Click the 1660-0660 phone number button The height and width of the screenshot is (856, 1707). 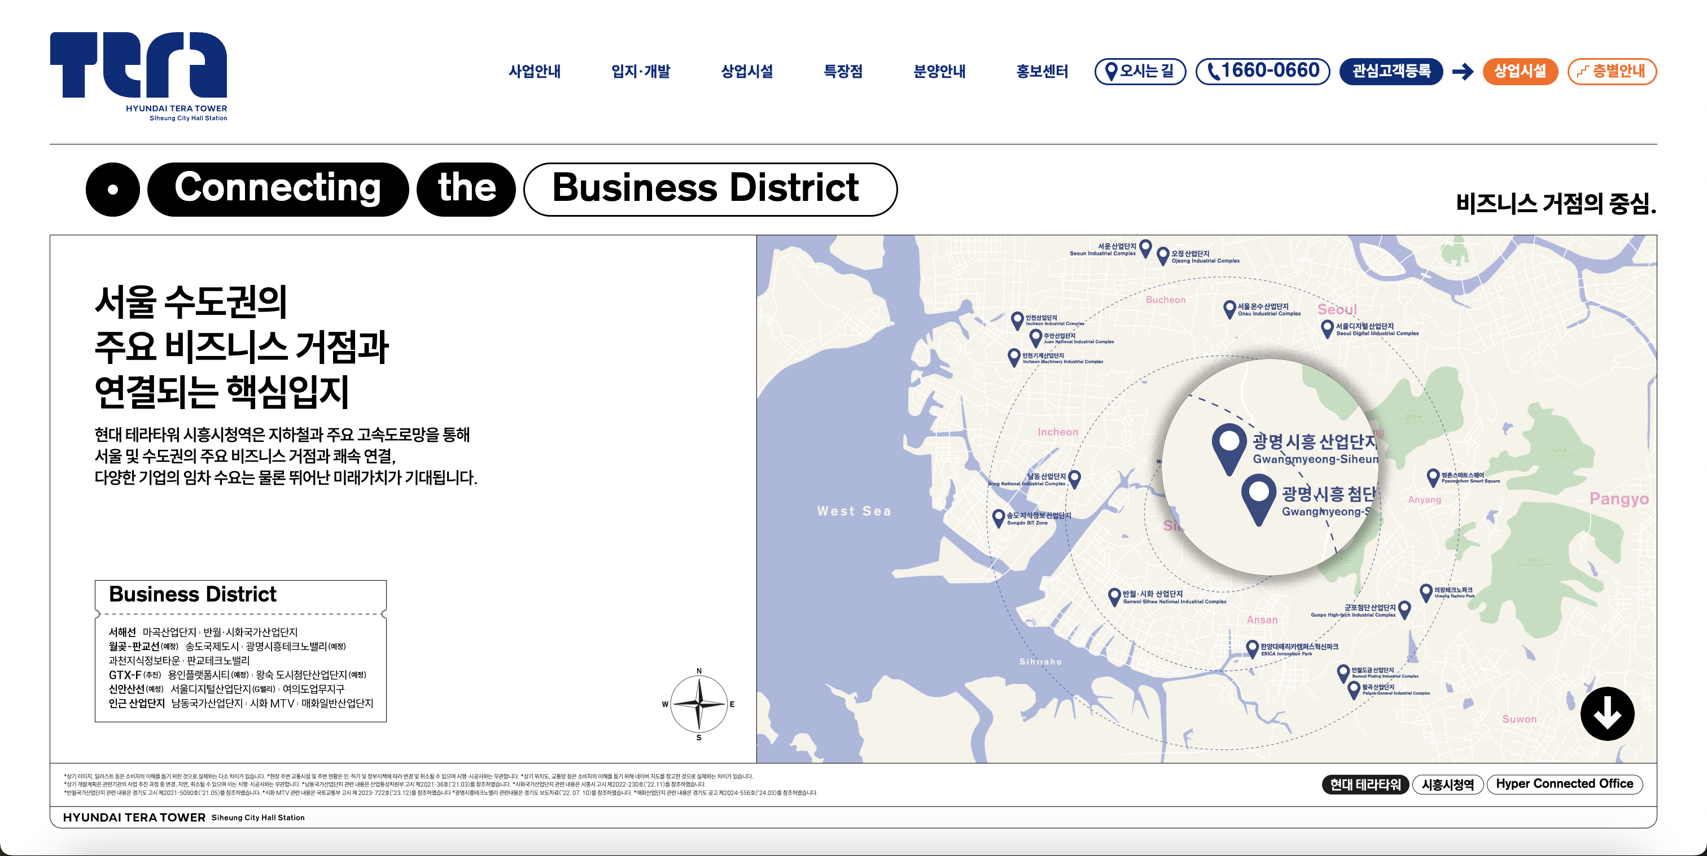pyautogui.click(x=1262, y=71)
